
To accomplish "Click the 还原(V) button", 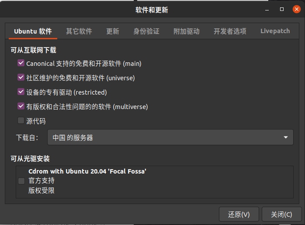I will [239, 215].
